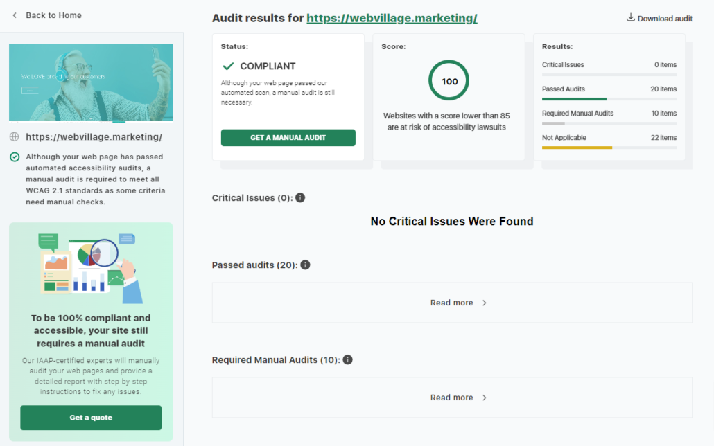
Task: Click the info icon beside Critical Issues
Action: pos(300,198)
